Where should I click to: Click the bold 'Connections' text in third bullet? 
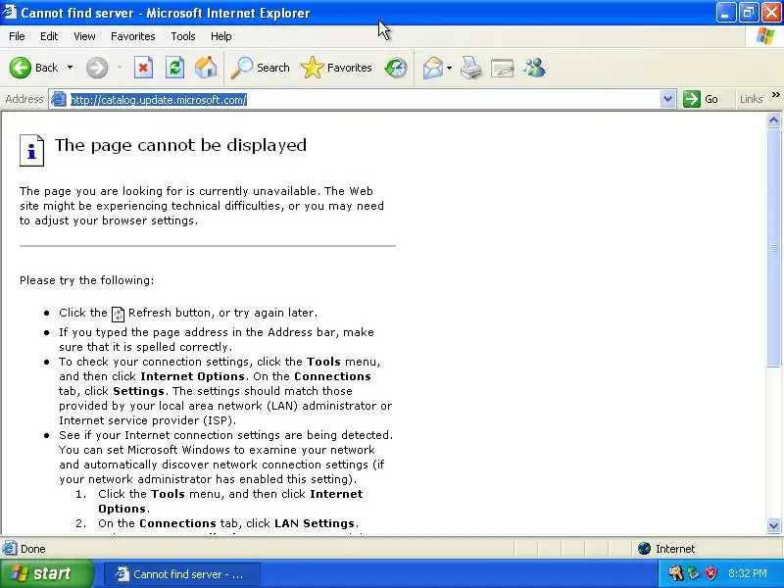click(332, 376)
